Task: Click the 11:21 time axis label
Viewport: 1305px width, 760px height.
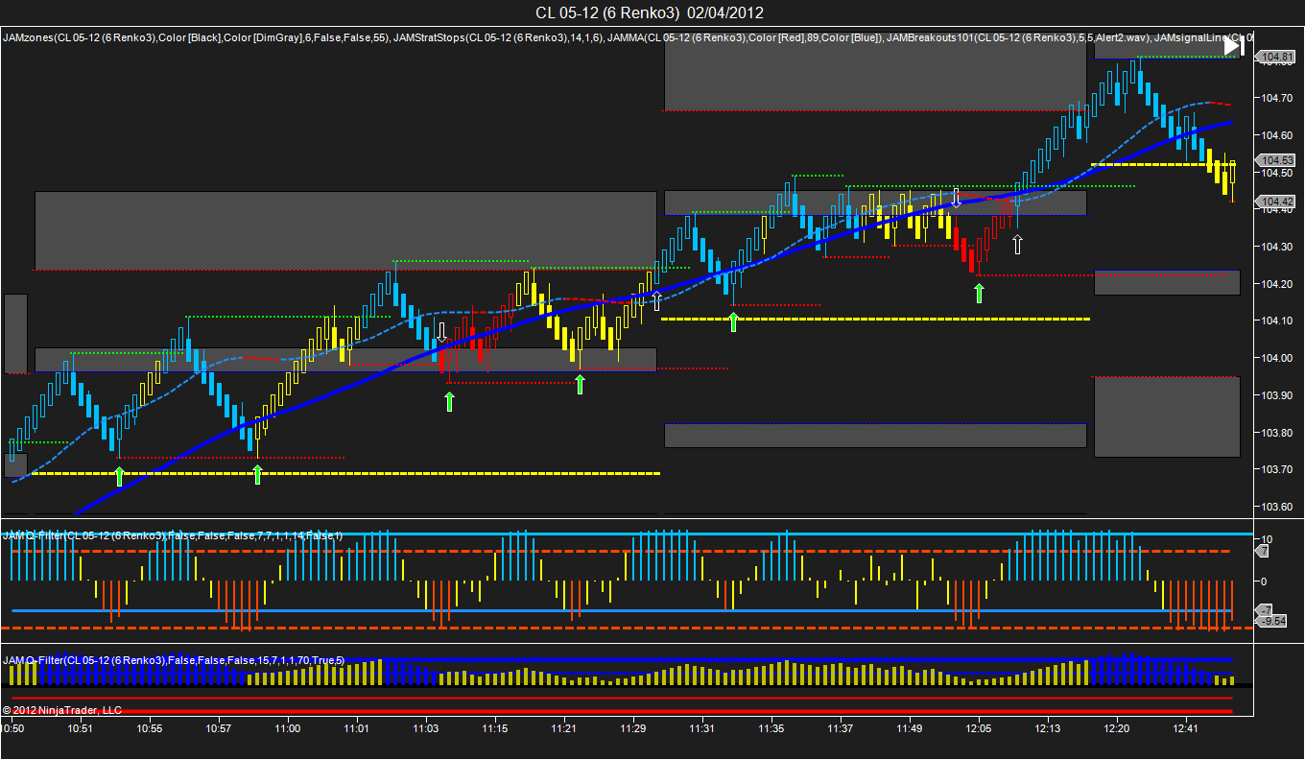Action: click(563, 729)
